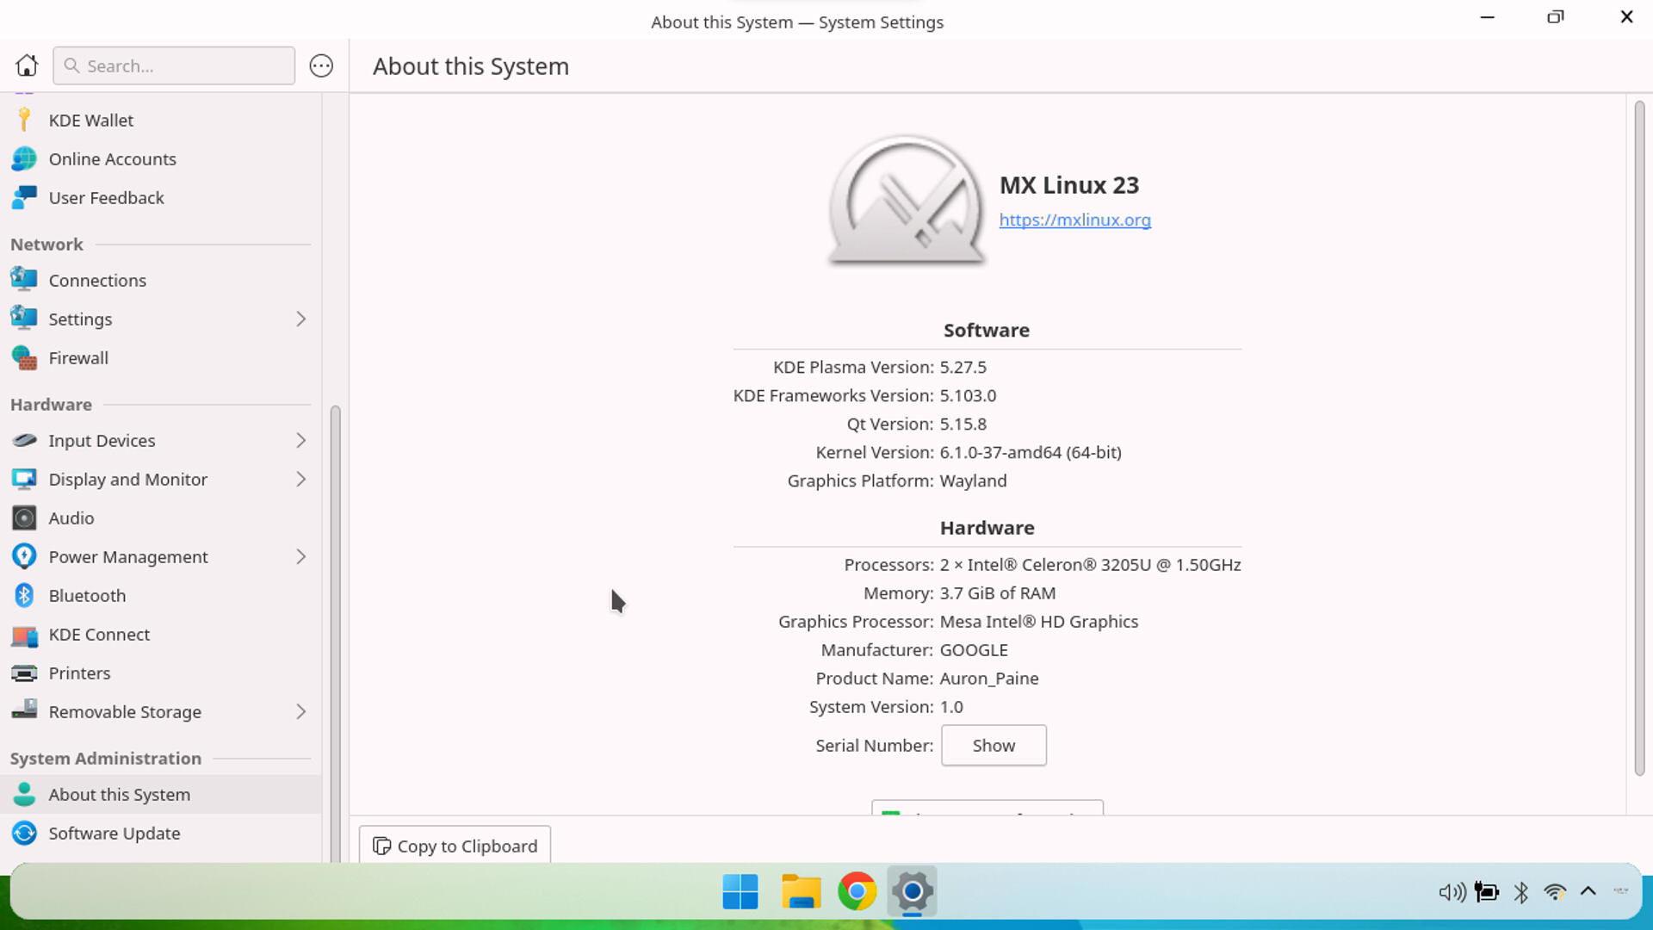The height and width of the screenshot is (930, 1653).
Task: Copy system info to clipboard
Action: pyautogui.click(x=455, y=846)
